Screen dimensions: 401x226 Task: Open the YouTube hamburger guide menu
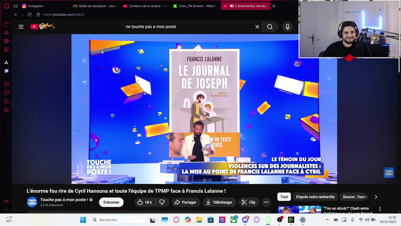point(21,27)
